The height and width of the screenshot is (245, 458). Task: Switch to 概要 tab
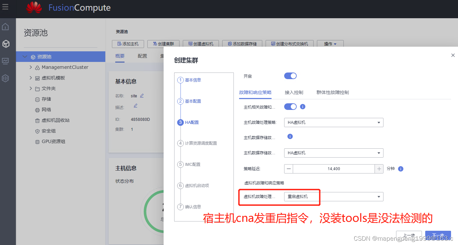[x=120, y=56]
